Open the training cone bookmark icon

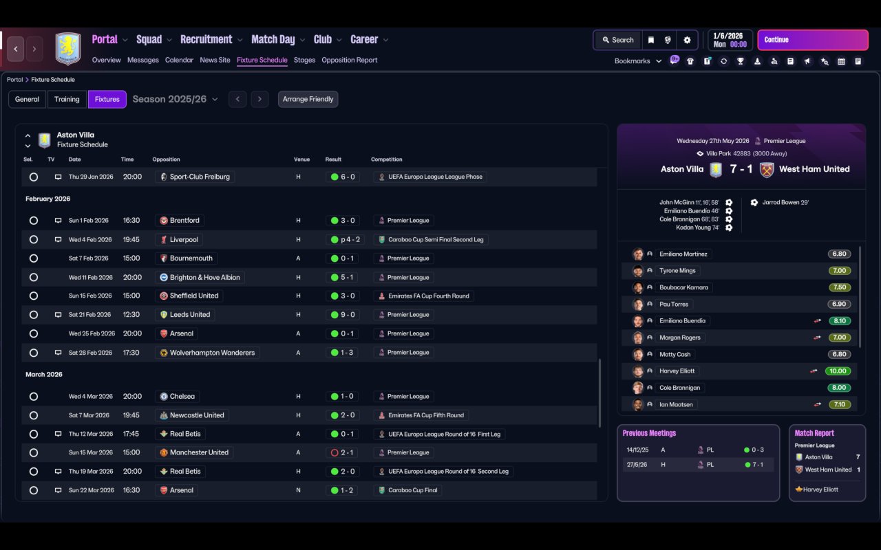(x=757, y=61)
